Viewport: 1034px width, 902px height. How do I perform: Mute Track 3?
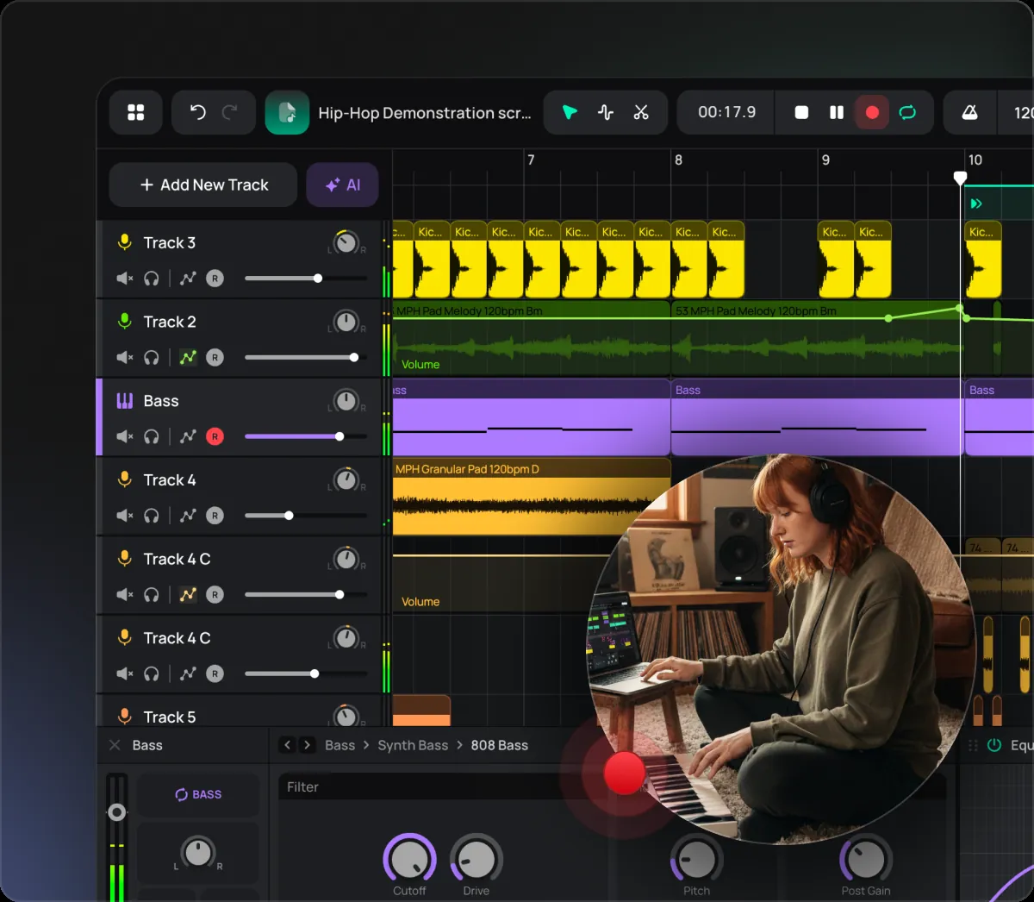click(125, 279)
